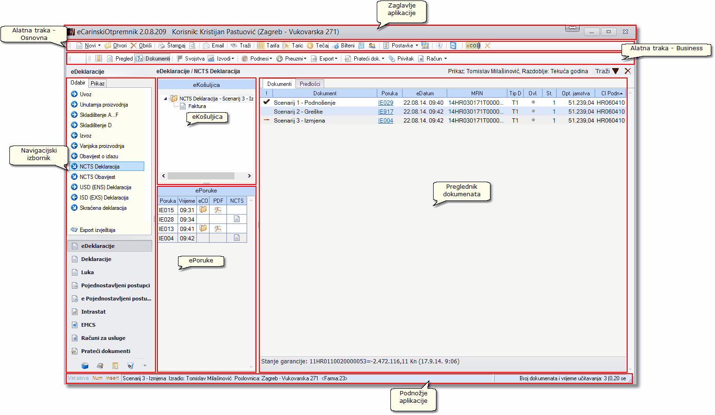Open the Taric tool
715x415 pixels.
(293, 46)
